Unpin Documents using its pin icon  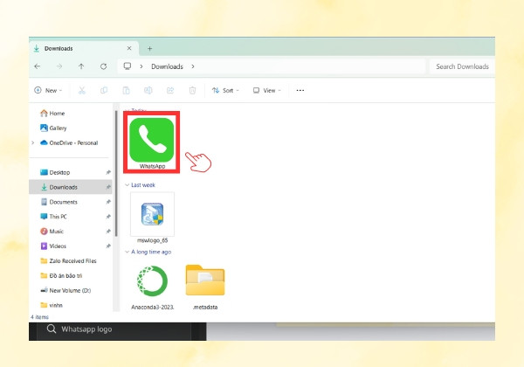[x=108, y=202]
